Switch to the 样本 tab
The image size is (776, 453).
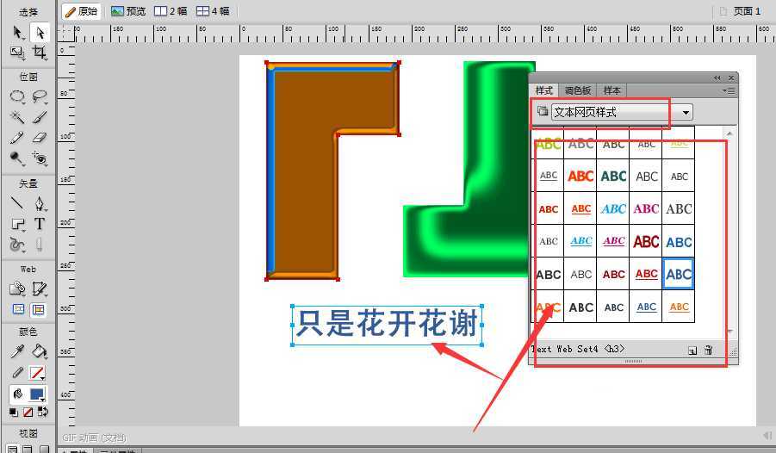pyautogui.click(x=611, y=90)
